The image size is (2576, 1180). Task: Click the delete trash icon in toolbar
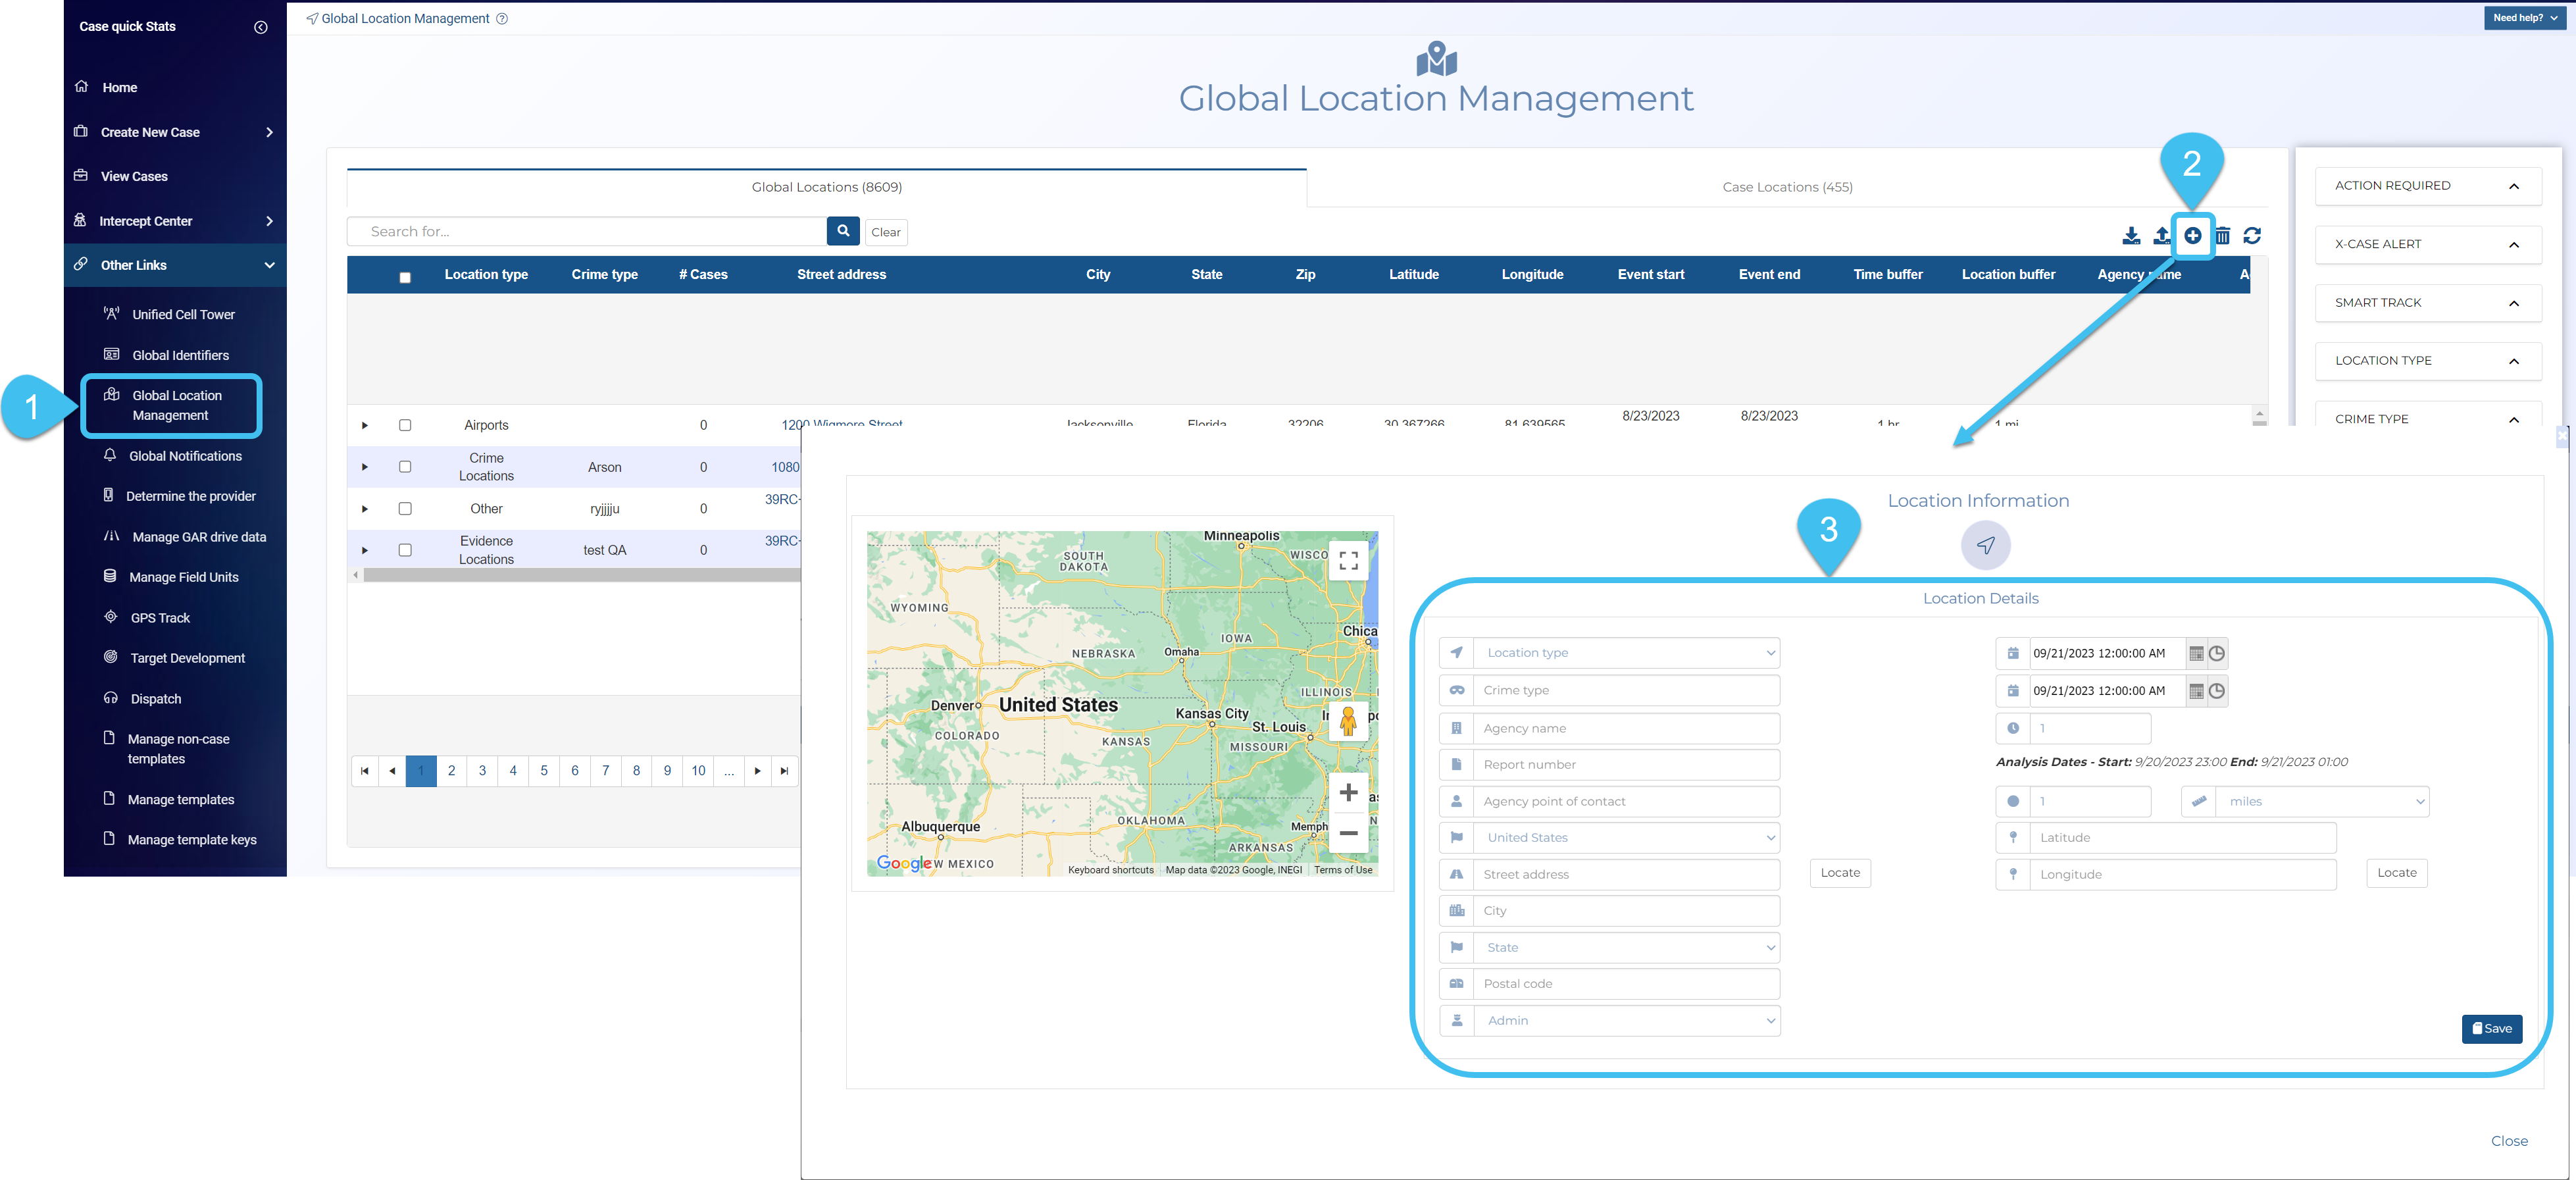[x=2222, y=235]
